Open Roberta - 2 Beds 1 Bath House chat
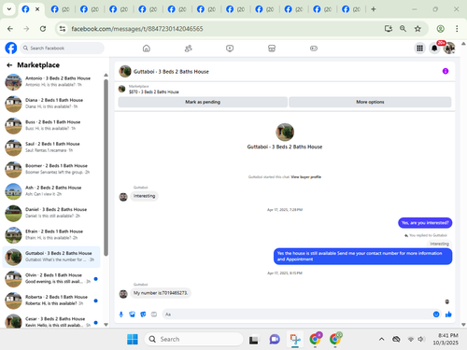 point(51,301)
